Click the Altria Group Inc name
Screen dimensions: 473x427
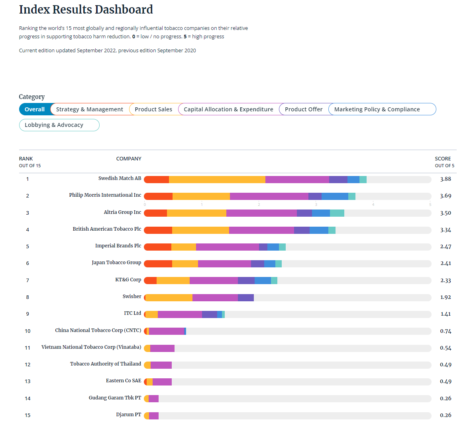(122, 212)
